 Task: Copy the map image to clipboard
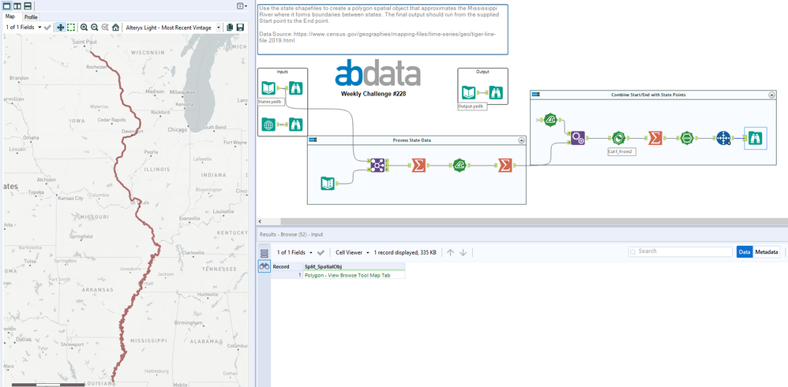coord(230,27)
